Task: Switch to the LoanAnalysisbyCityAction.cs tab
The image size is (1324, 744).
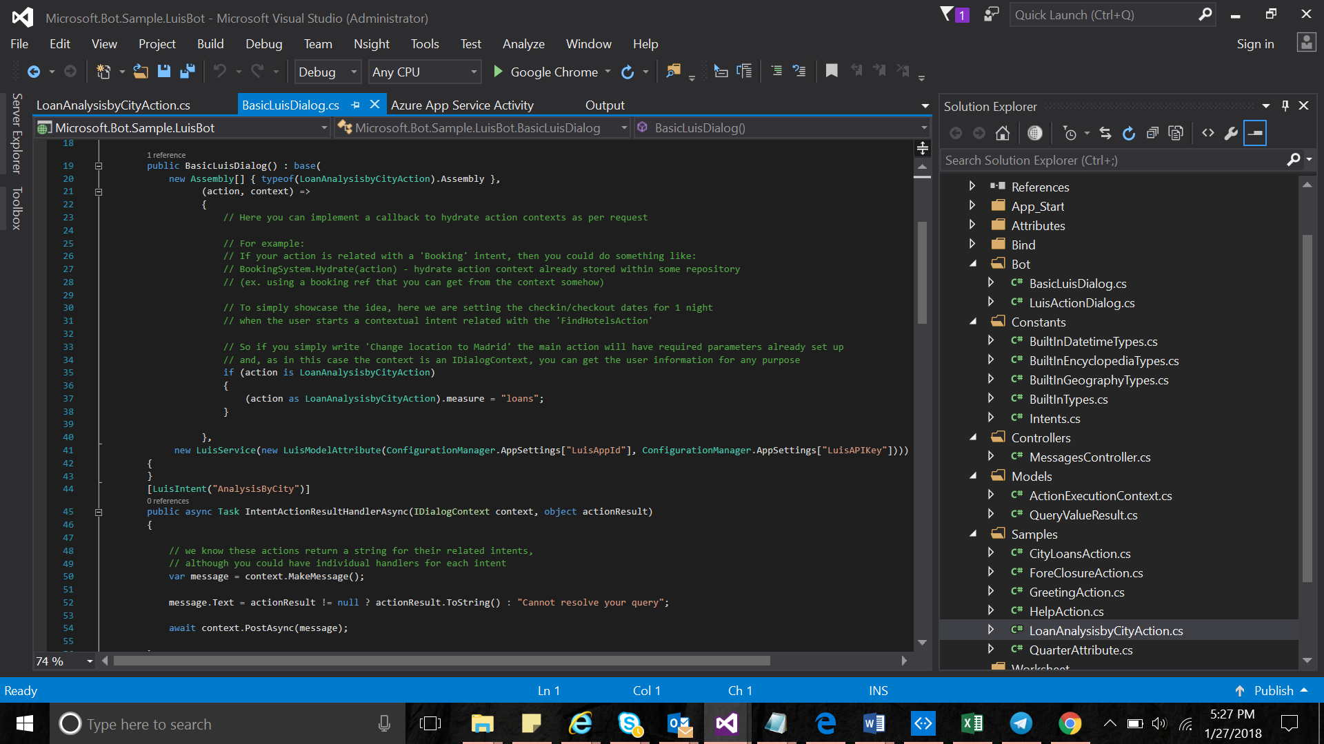Action: point(113,105)
